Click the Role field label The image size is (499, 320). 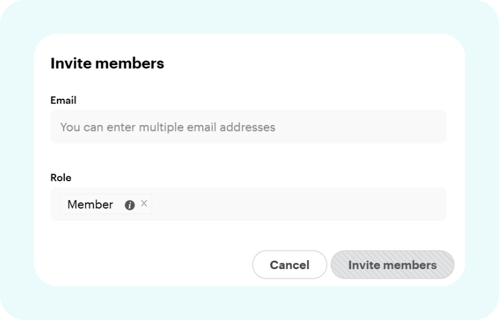pos(61,178)
